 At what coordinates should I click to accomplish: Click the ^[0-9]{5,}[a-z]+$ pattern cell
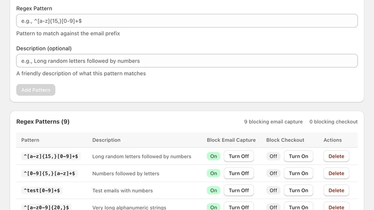pyautogui.click(x=50, y=173)
